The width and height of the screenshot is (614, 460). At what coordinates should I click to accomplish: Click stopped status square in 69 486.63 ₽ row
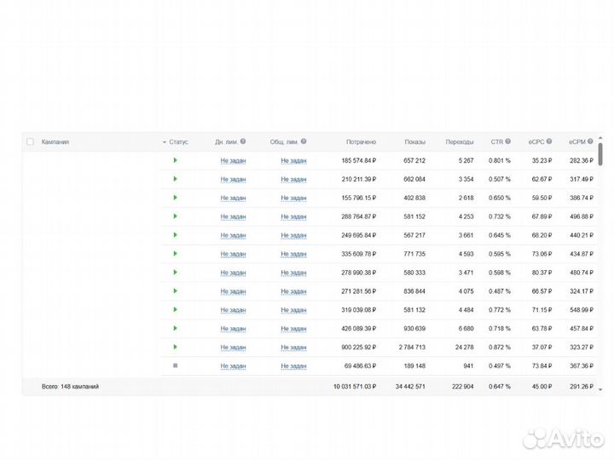point(175,365)
